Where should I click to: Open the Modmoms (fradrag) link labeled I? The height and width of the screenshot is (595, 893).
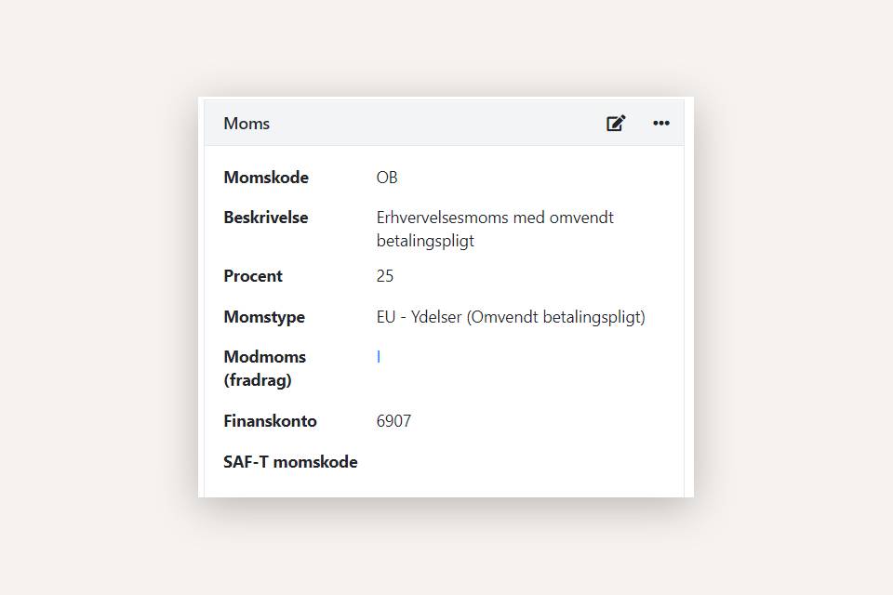378,356
